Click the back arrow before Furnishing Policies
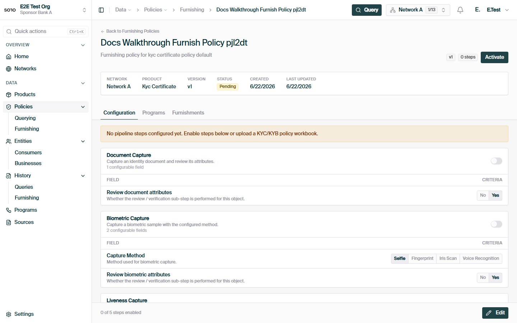Image resolution: width=517 pixels, height=323 pixels. pos(103,31)
